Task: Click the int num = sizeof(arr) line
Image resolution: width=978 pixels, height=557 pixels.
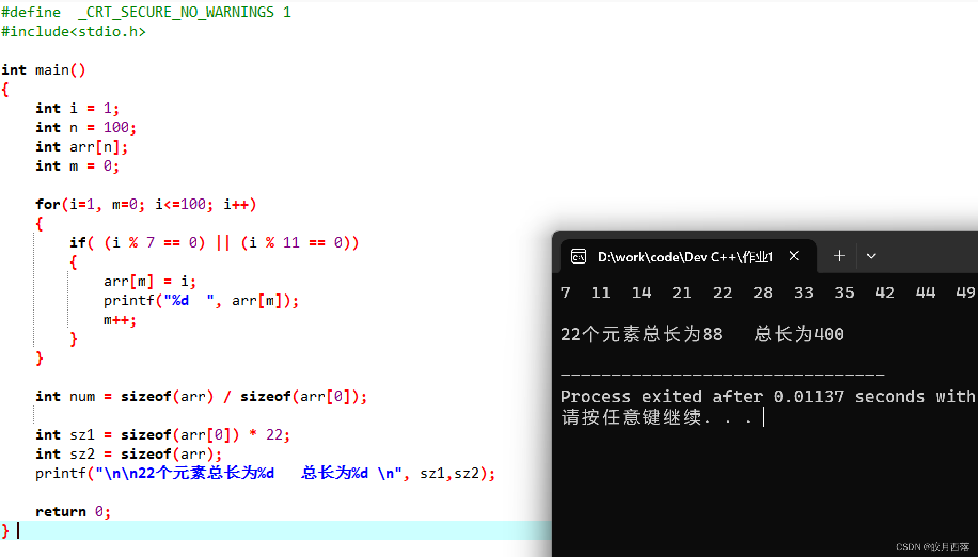Action: [x=201, y=396]
